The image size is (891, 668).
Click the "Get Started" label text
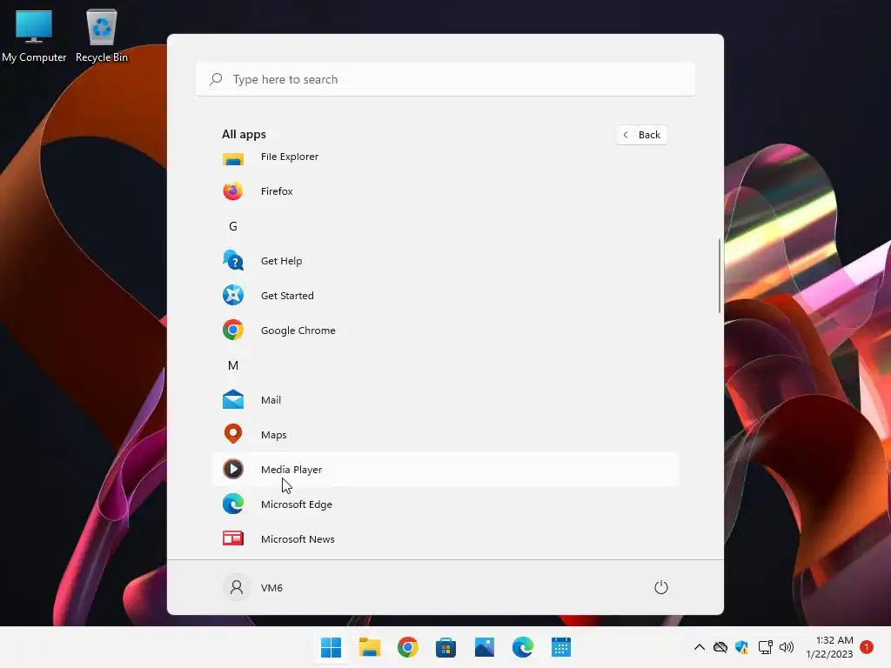287,296
